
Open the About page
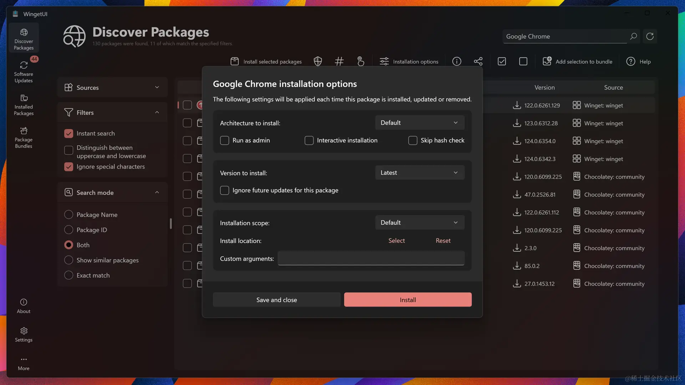pos(24,306)
